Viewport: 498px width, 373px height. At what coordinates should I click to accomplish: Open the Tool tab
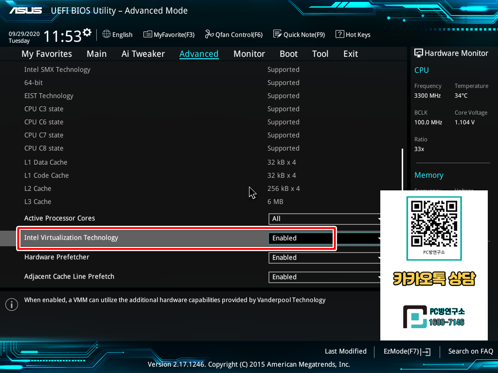coord(320,54)
